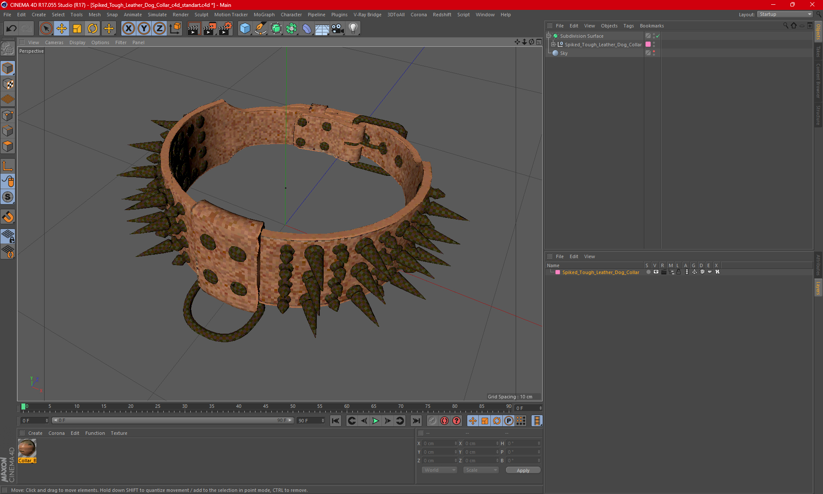The image size is (823, 494).
Task: Enable record active objects button
Action: point(433,421)
